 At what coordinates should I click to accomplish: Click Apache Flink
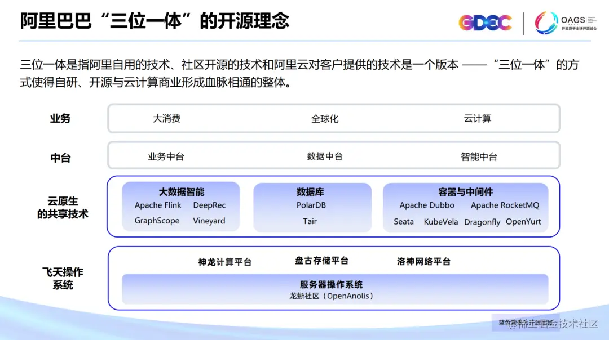click(158, 205)
